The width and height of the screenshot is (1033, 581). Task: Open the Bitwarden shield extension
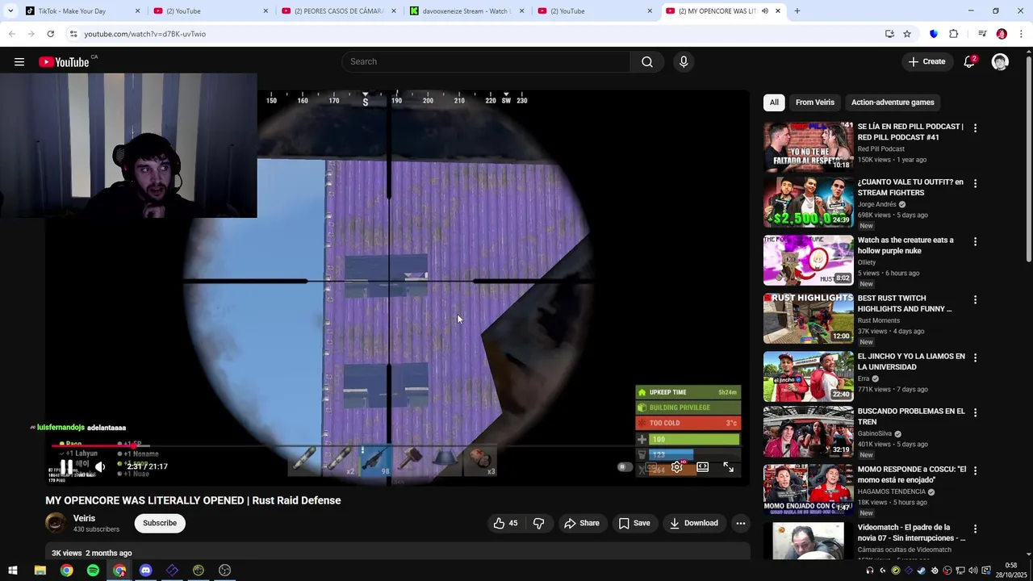[934, 34]
